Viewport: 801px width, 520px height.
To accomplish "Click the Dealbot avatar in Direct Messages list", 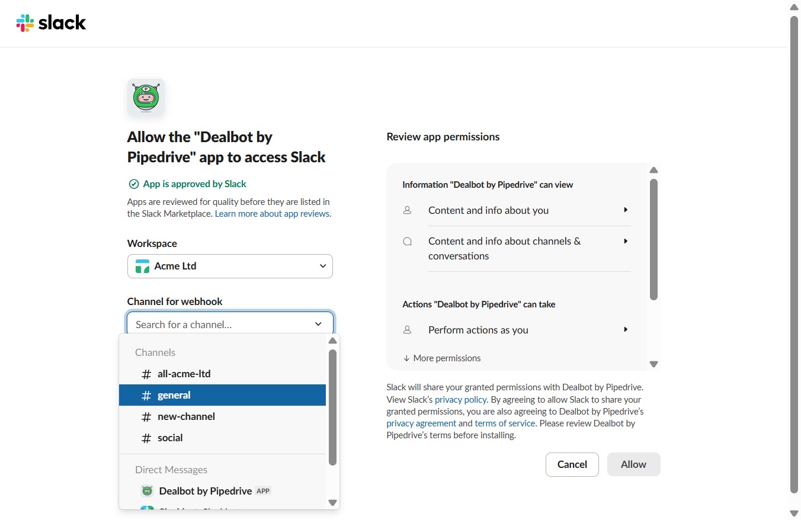I will click(x=147, y=491).
